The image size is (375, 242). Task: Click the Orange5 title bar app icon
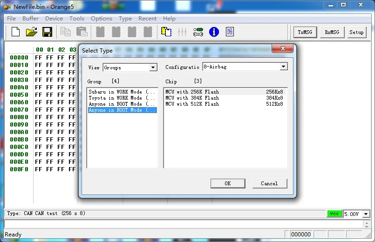[x=7, y=7]
